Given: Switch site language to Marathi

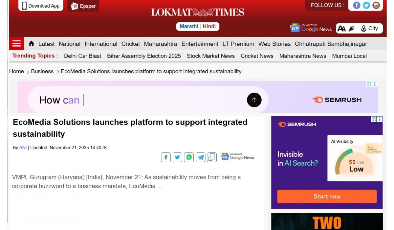Looking at the screenshot, I should (189, 26).
